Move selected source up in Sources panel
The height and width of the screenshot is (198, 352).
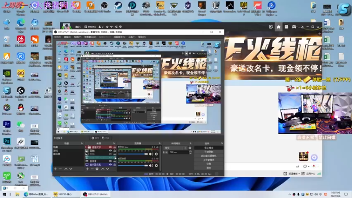(103, 169)
